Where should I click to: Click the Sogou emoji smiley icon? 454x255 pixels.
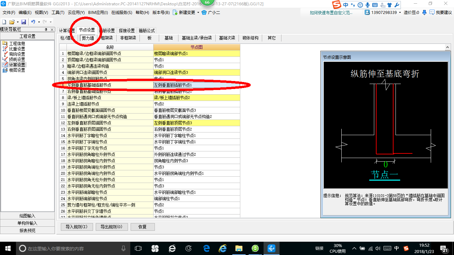[x=360, y=5]
